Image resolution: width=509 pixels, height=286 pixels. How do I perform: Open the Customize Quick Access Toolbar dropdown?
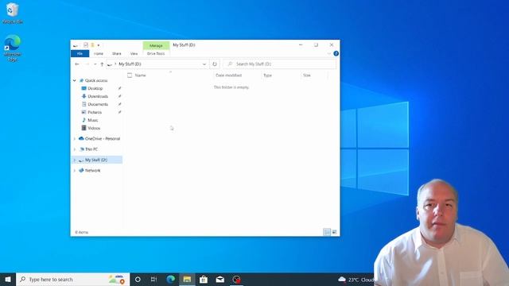99,45
